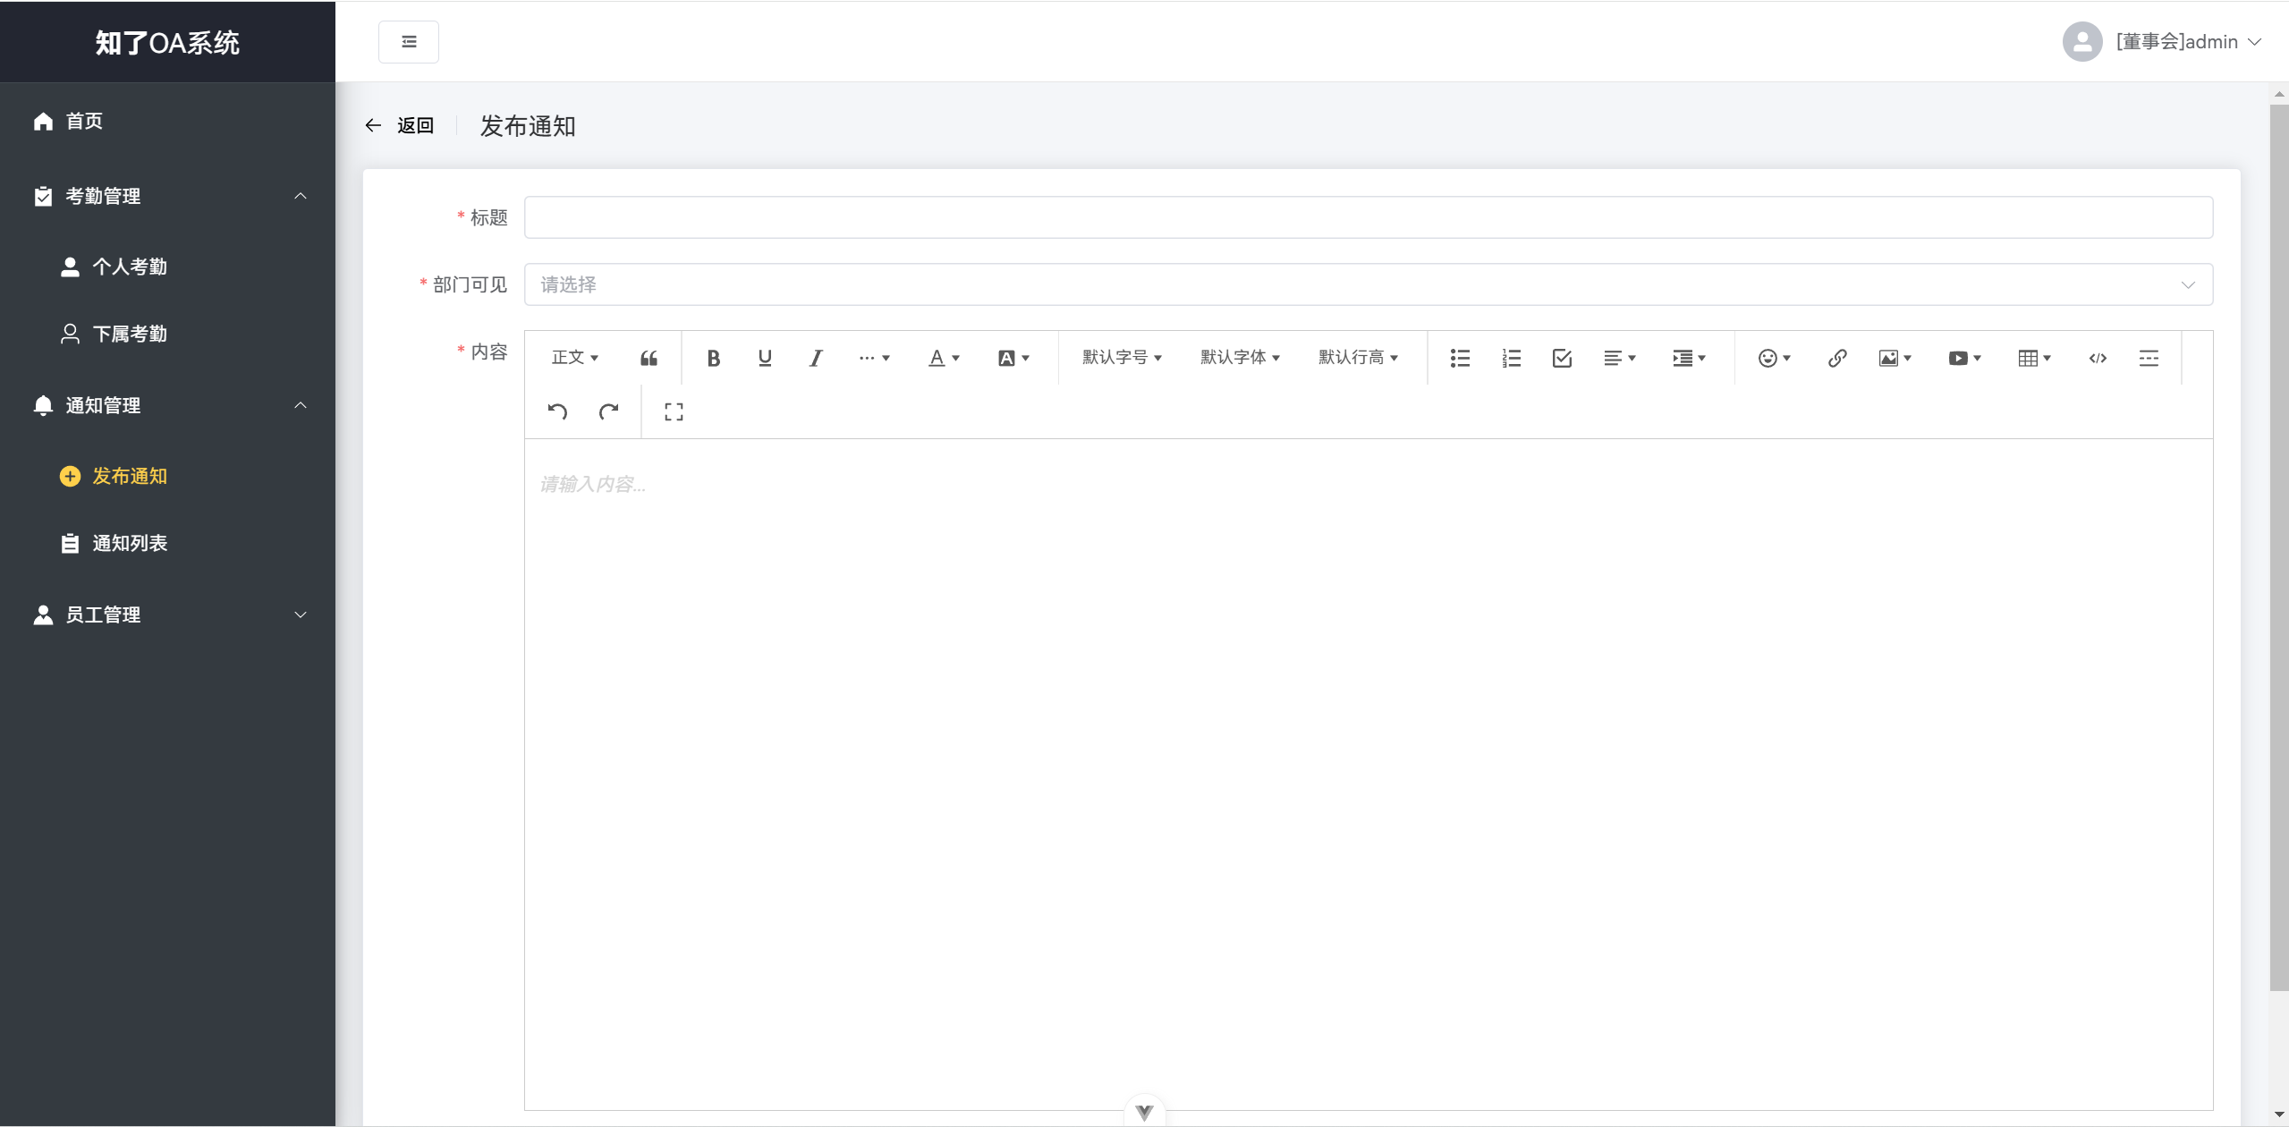Toggle bold formatting in editor toolbar

pyautogui.click(x=713, y=358)
